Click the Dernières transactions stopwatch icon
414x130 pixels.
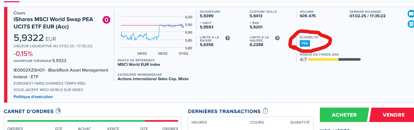[x=265, y=111]
